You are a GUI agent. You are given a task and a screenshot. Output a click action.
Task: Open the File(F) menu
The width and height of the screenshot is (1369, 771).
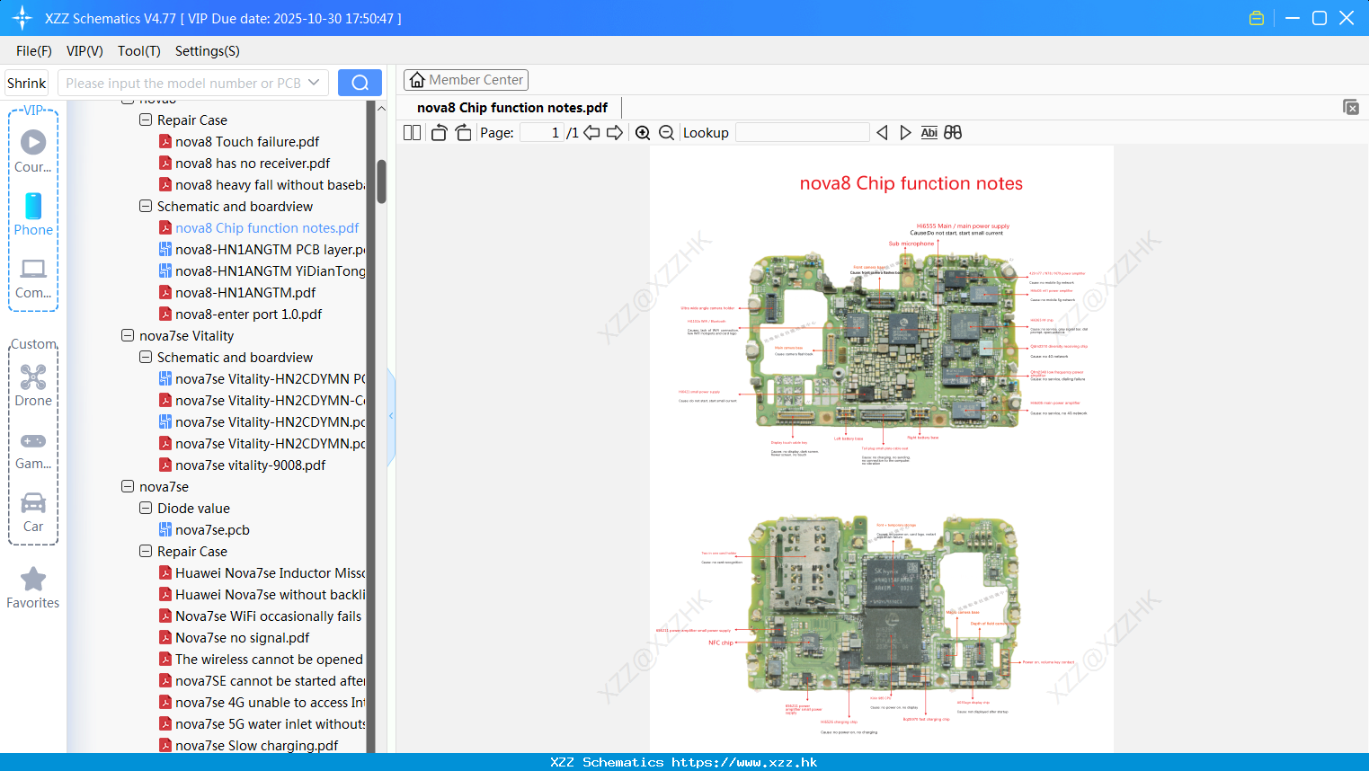(34, 51)
